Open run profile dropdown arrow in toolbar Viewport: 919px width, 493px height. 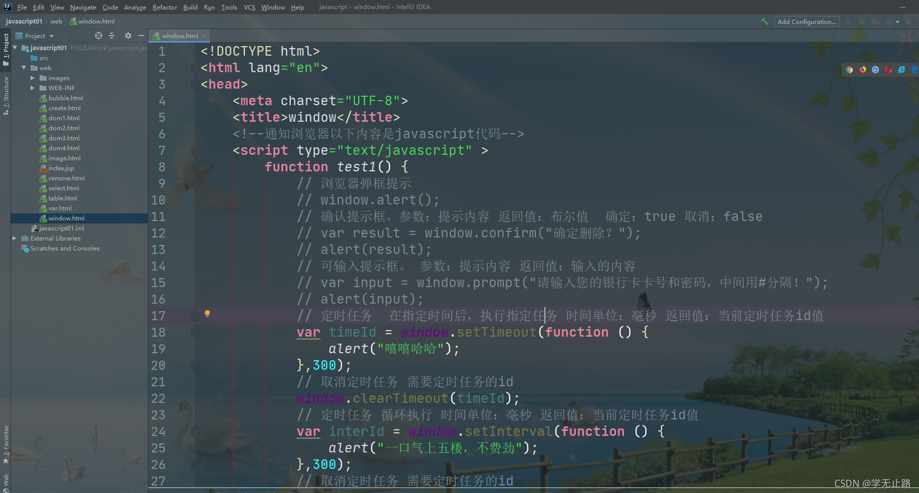pos(897,22)
